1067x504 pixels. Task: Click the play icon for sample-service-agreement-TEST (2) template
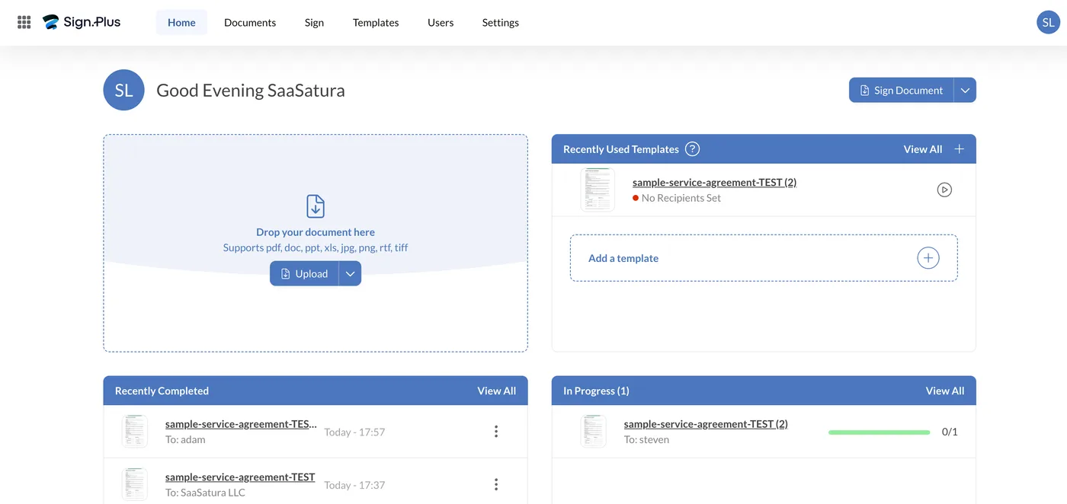(944, 190)
